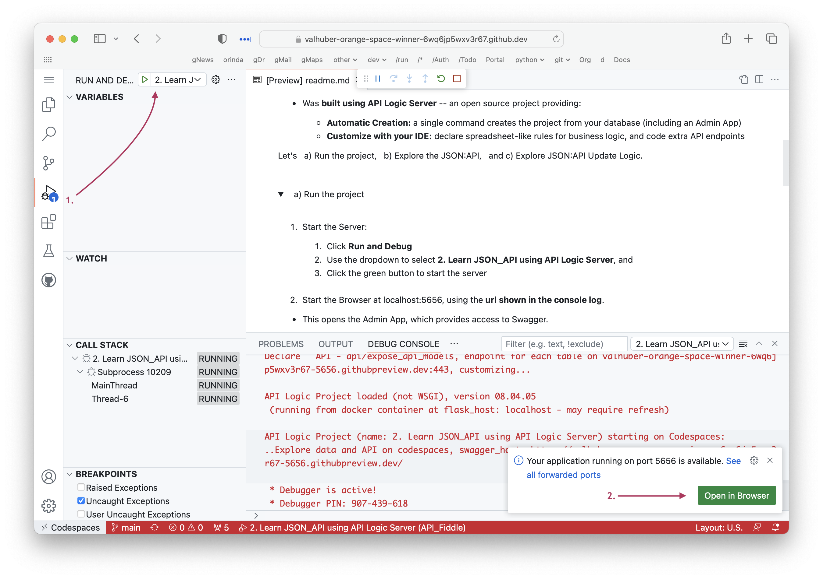Image resolution: width=823 pixels, height=579 pixels.
Task: Open the Extensions view
Action: click(x=48, y=222)
